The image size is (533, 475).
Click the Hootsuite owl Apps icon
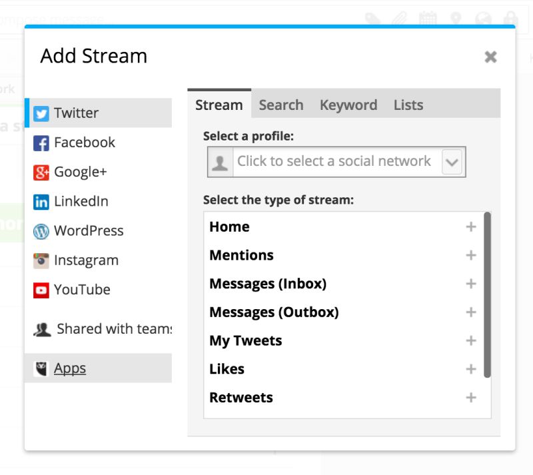pyautogui.click(x=41, y=368)
